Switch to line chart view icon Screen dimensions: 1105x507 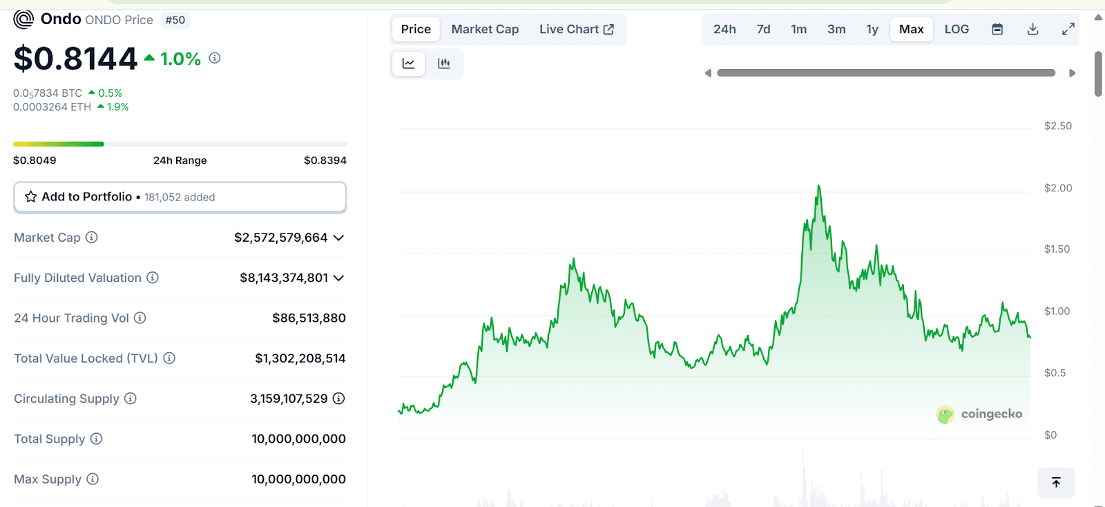tap(409, 64)
